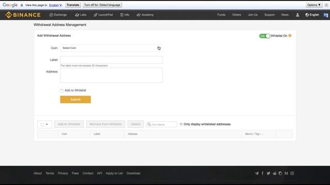Open the Contact footer link

(88, 173)
